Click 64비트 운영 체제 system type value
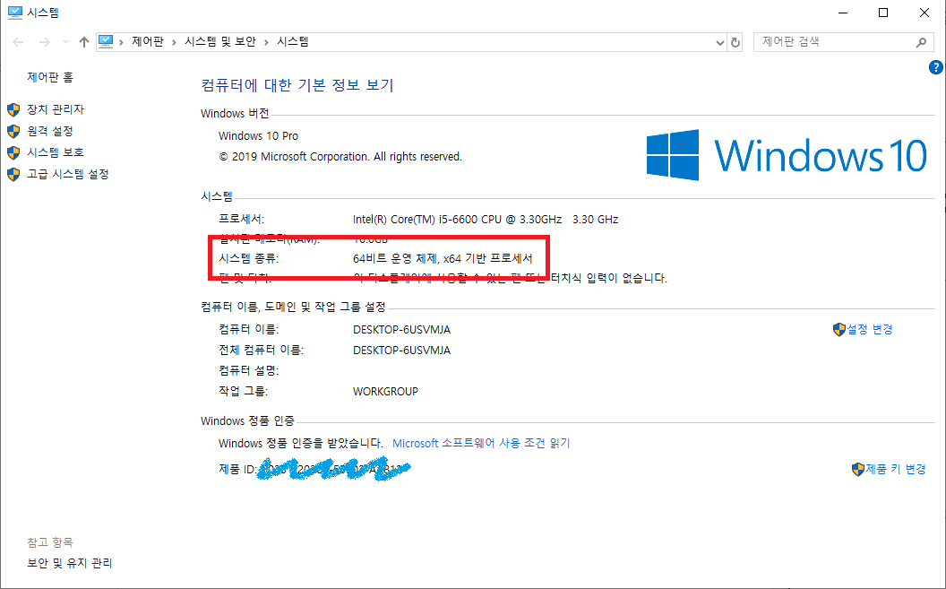The height and width of the screenshot is (589, 946). (x=443, y=258)
